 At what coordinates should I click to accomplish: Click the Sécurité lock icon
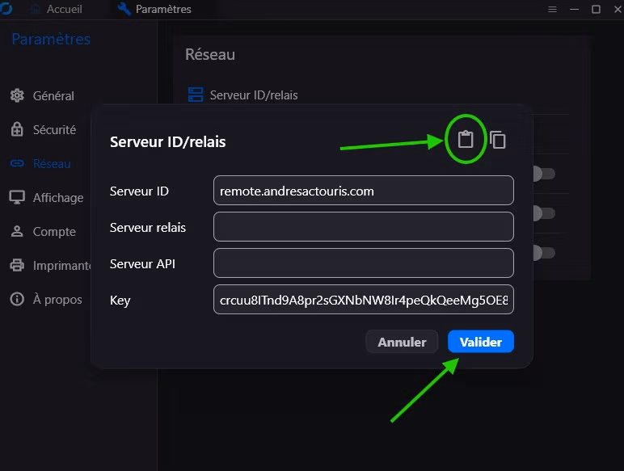pyautogui.click(x=17, y=129)
